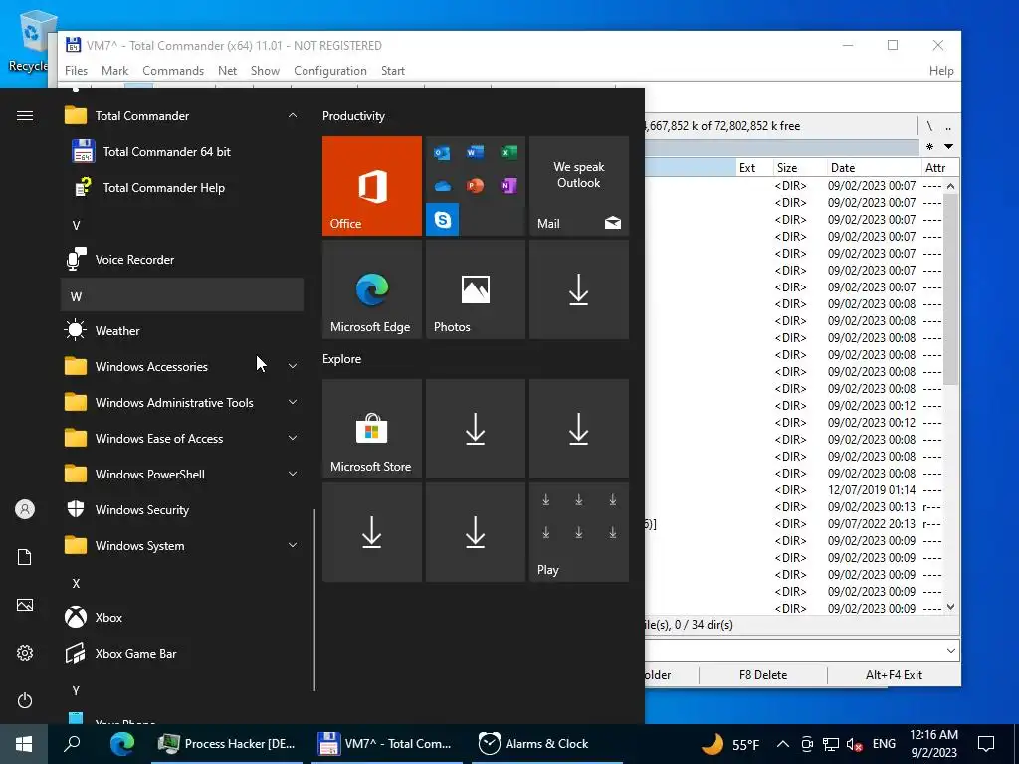This screenshot has height=764, width=1019.
Task: Click the ENG language indicator
Action: click(884, 744)
